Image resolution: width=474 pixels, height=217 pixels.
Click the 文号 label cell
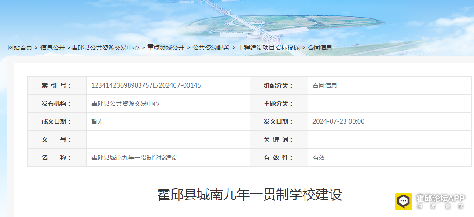[x=57, y=140]
